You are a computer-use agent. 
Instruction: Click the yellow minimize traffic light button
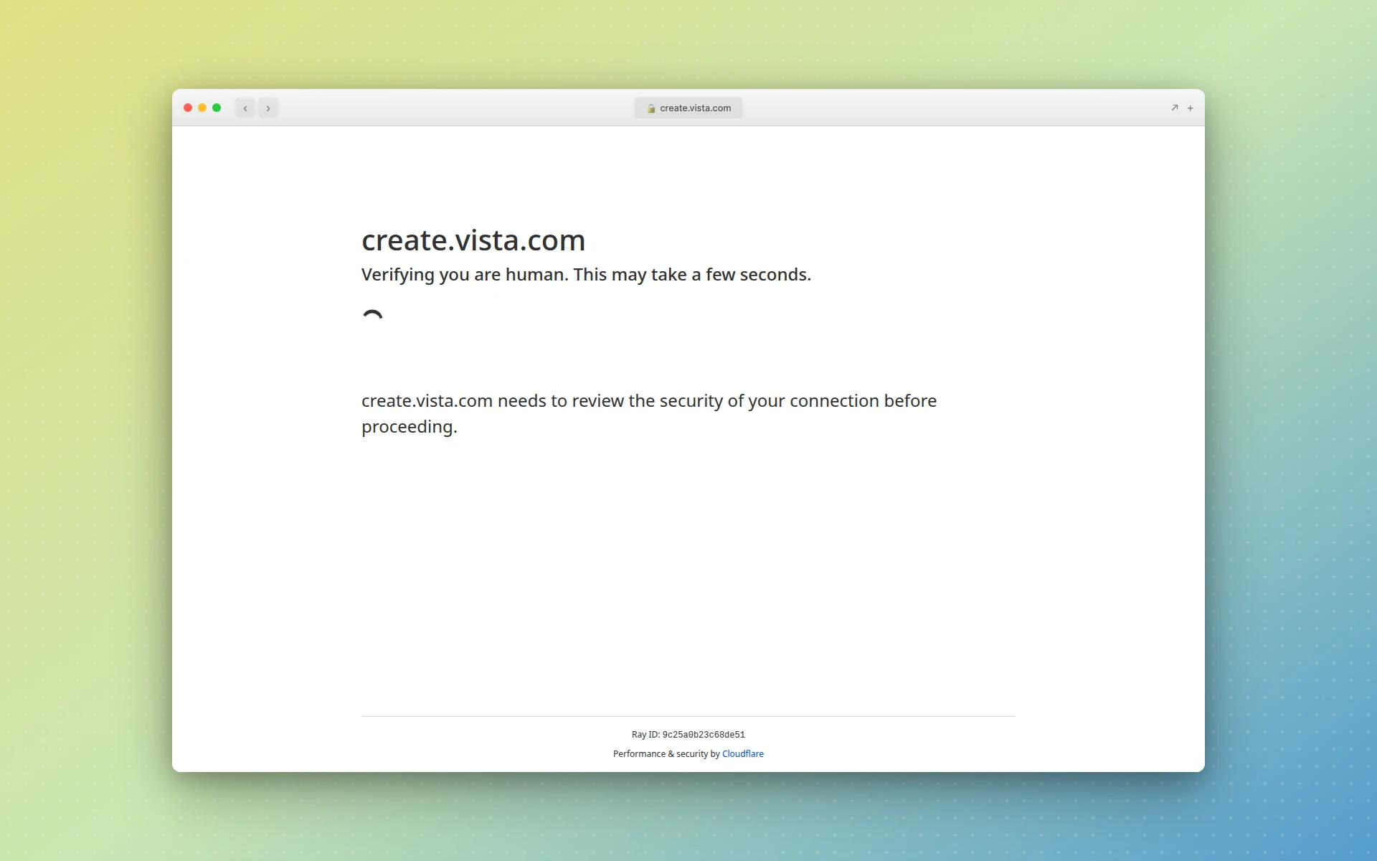coord(202,108)
